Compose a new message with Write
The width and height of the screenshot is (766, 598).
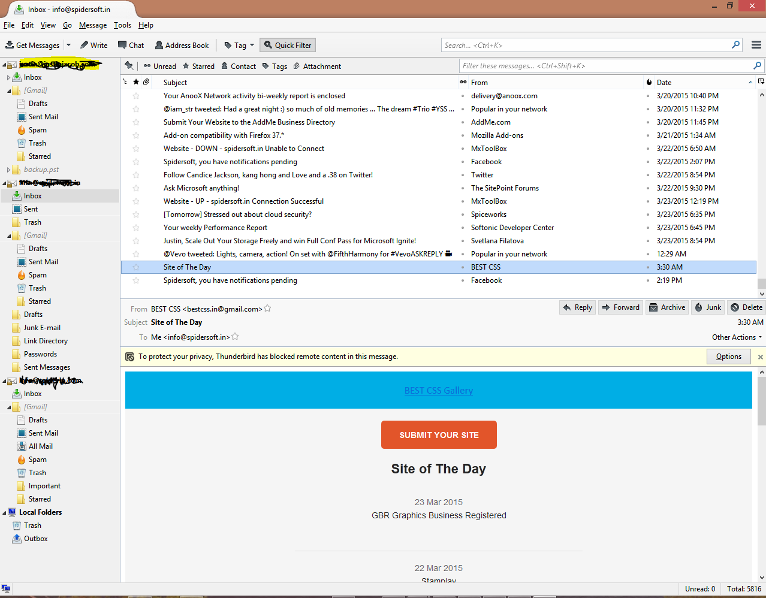(94, 46)
